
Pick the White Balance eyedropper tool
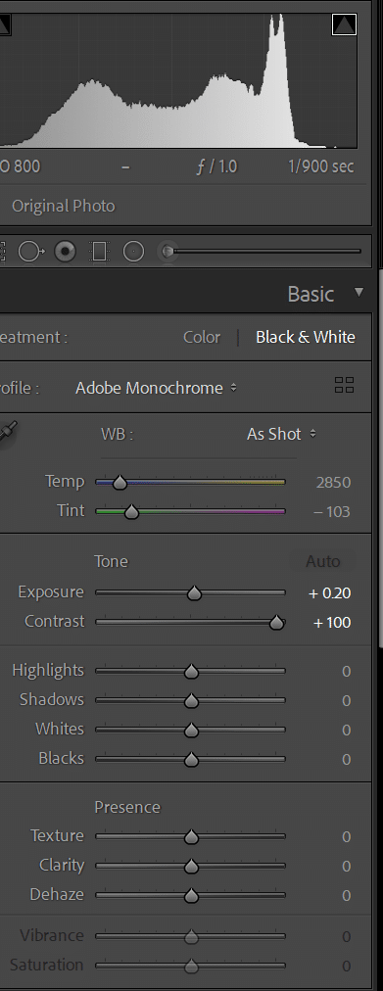[6, 434]
